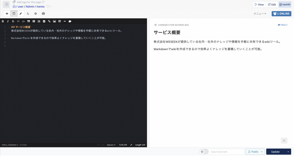Screen dimensions: 294x156
Task: Click editor line starting with 株式会社WESEEK
Action: [x=67, y=31]
